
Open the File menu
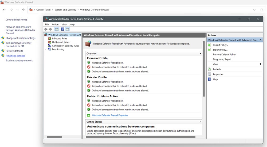point(47,24)
